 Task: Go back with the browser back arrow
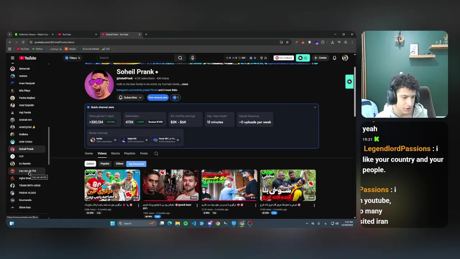[10, 42]
